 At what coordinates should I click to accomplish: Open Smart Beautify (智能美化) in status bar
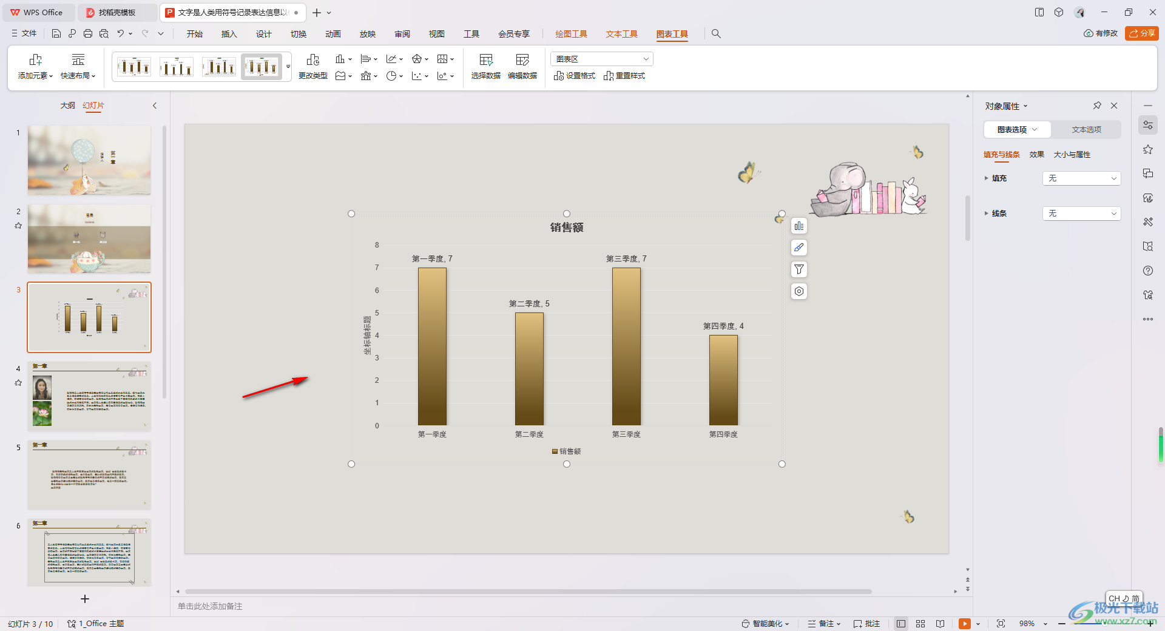coord(765,624)
